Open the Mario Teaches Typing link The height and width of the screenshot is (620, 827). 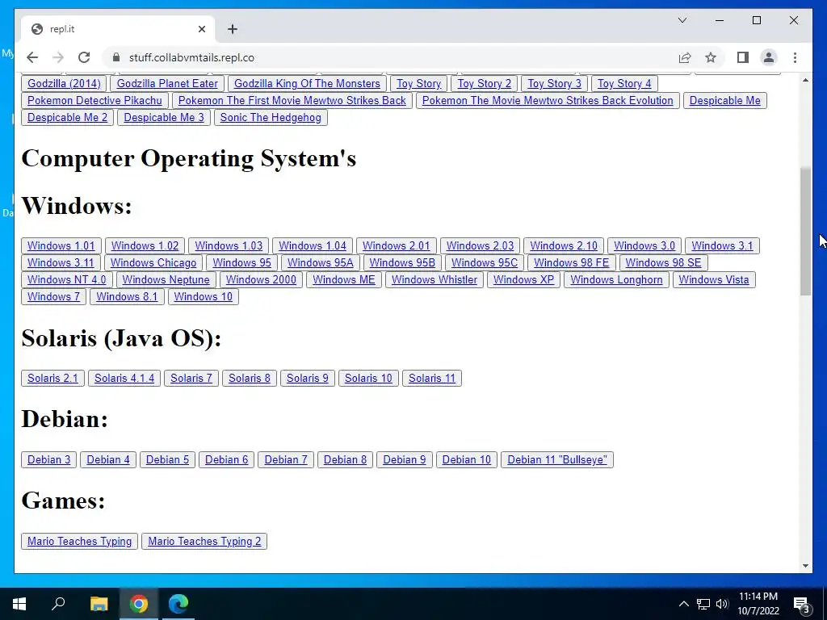click(x=80, y=542)
